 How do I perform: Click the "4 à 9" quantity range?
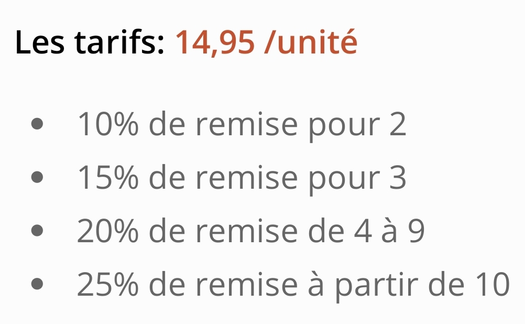click(x=387, y=232)
